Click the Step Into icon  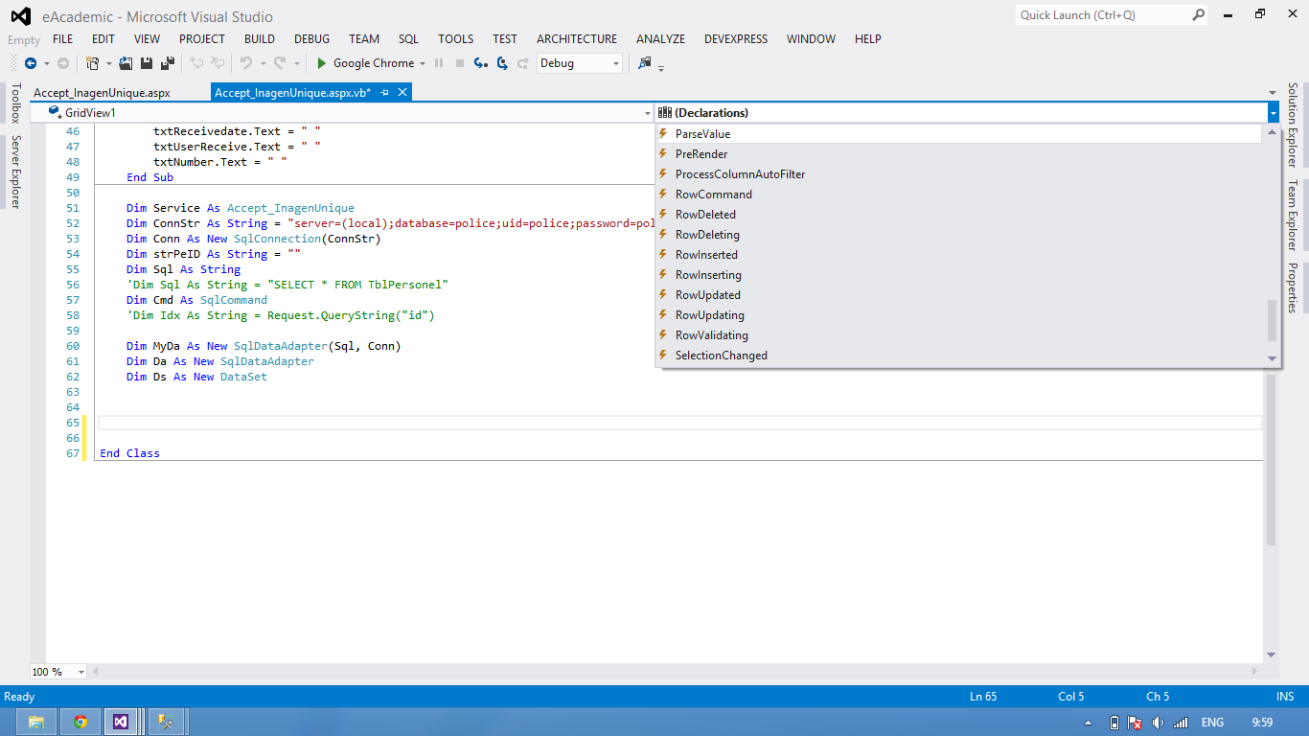(481, 63)
